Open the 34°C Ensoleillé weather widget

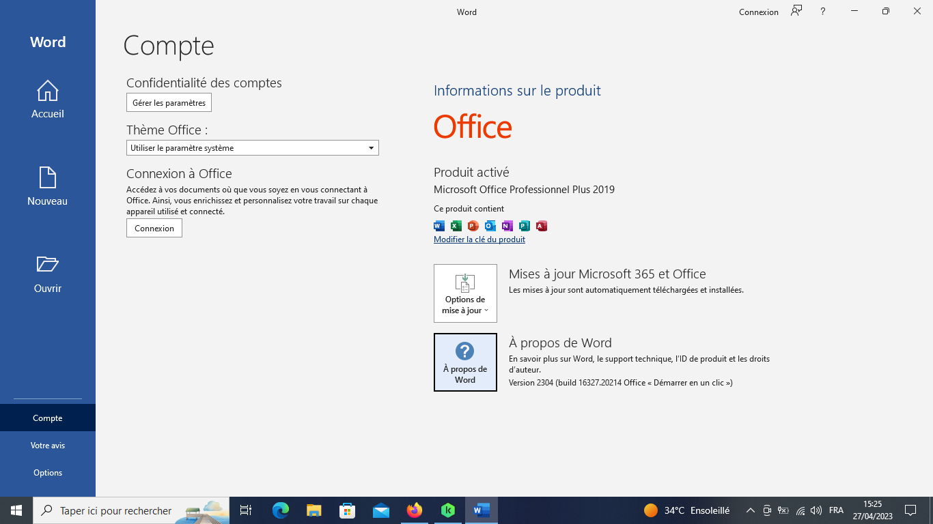click(686, 510)
